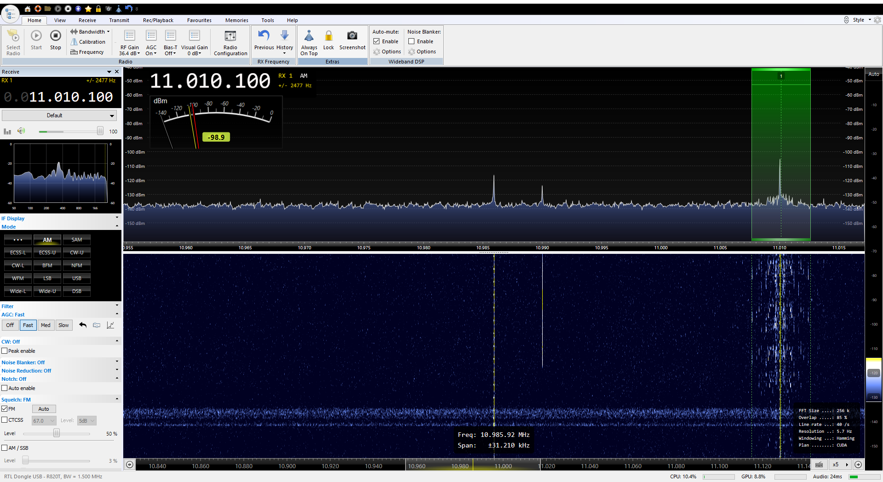Image resolution: width=883 pixels, height=482 pixels.
Task: Open the Calibration tool
Action: [88, 42]
